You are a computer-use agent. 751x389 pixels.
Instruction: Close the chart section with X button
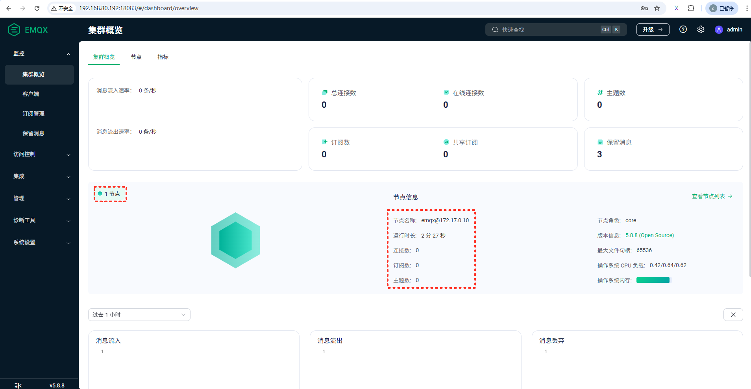point(733,315)
